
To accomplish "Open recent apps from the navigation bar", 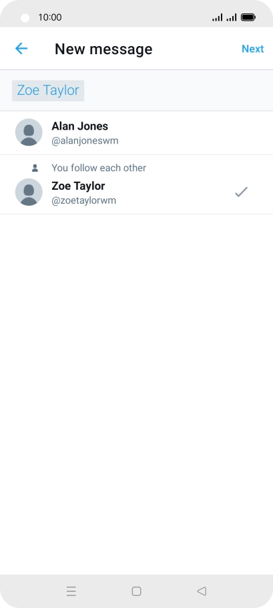I will tap(71, 591).
